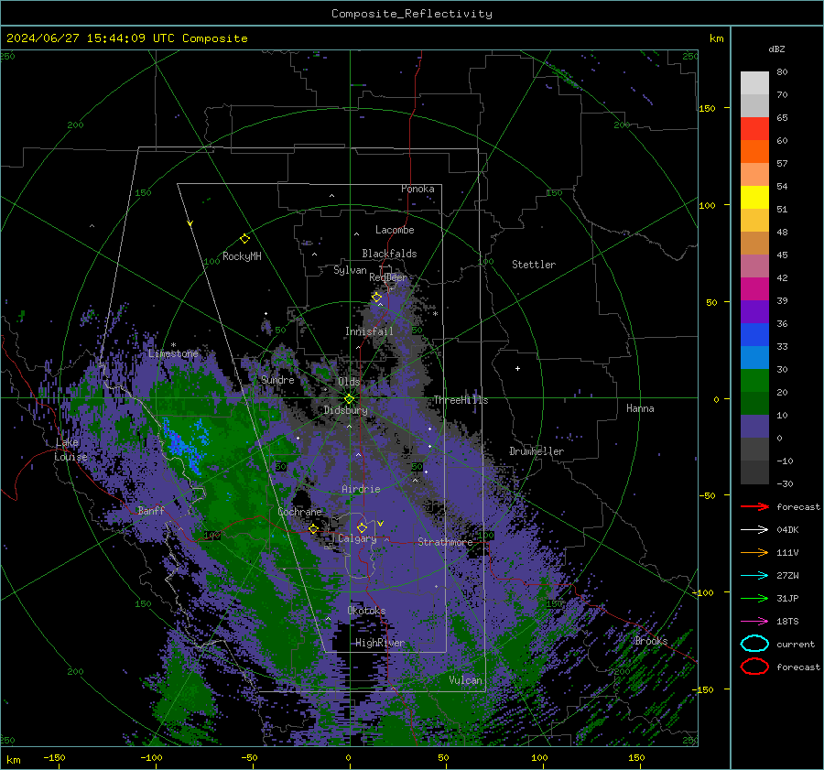Click the Limestone label

click(173, 353)
